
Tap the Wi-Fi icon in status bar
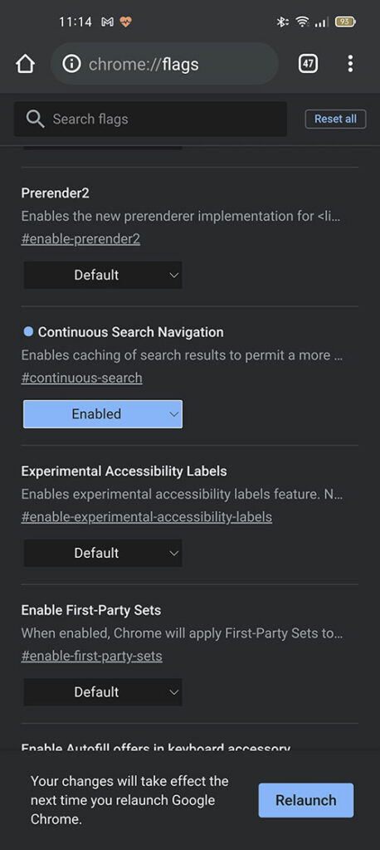(x=301, y=22)
